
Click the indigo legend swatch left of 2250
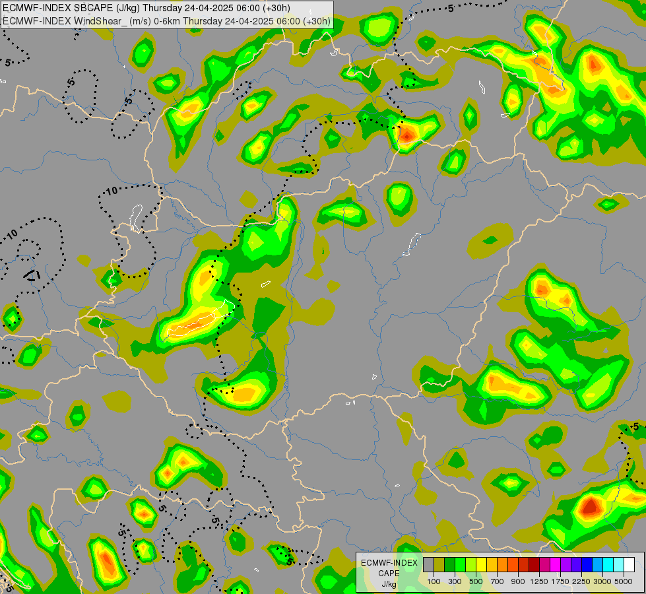pyautogui.click(x=576, y=564)
